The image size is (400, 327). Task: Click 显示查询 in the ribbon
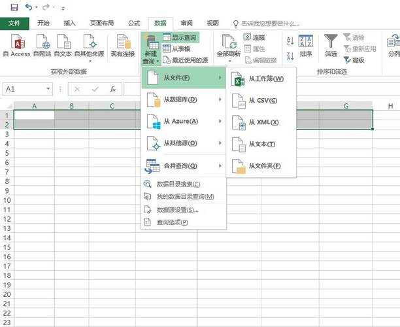180,37
